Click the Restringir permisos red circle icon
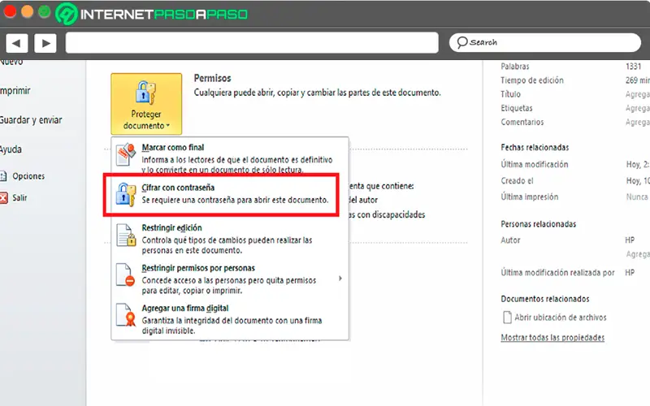 tap(126, 274)
